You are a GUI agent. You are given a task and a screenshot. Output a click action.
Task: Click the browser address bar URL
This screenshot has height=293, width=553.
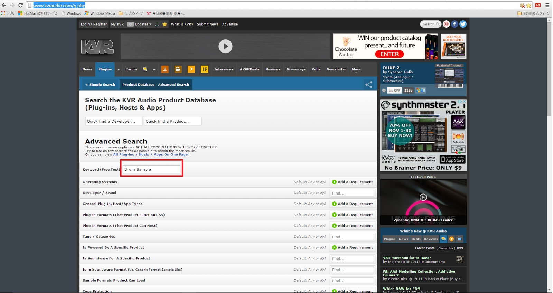[59, 6]
